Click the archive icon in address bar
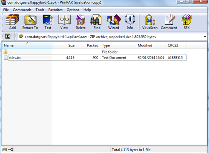 coord(21,36)
